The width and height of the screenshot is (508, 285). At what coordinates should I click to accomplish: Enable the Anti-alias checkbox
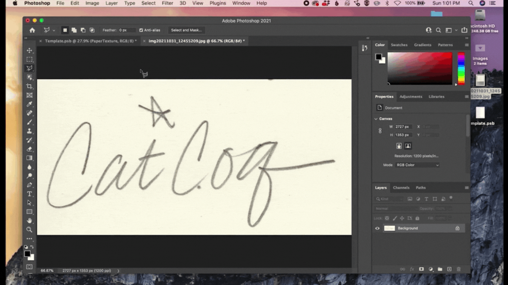click(x=140, y=30)
